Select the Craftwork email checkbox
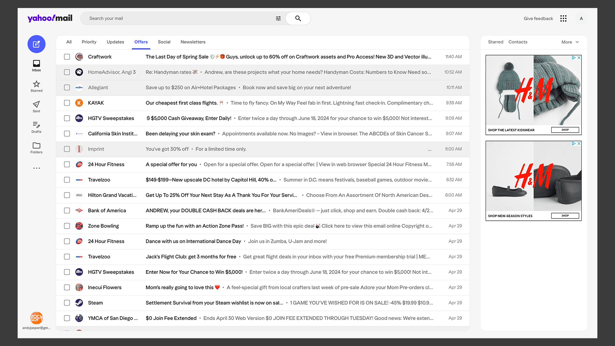This screenshot has height=346, width=615. click(67, 57)
